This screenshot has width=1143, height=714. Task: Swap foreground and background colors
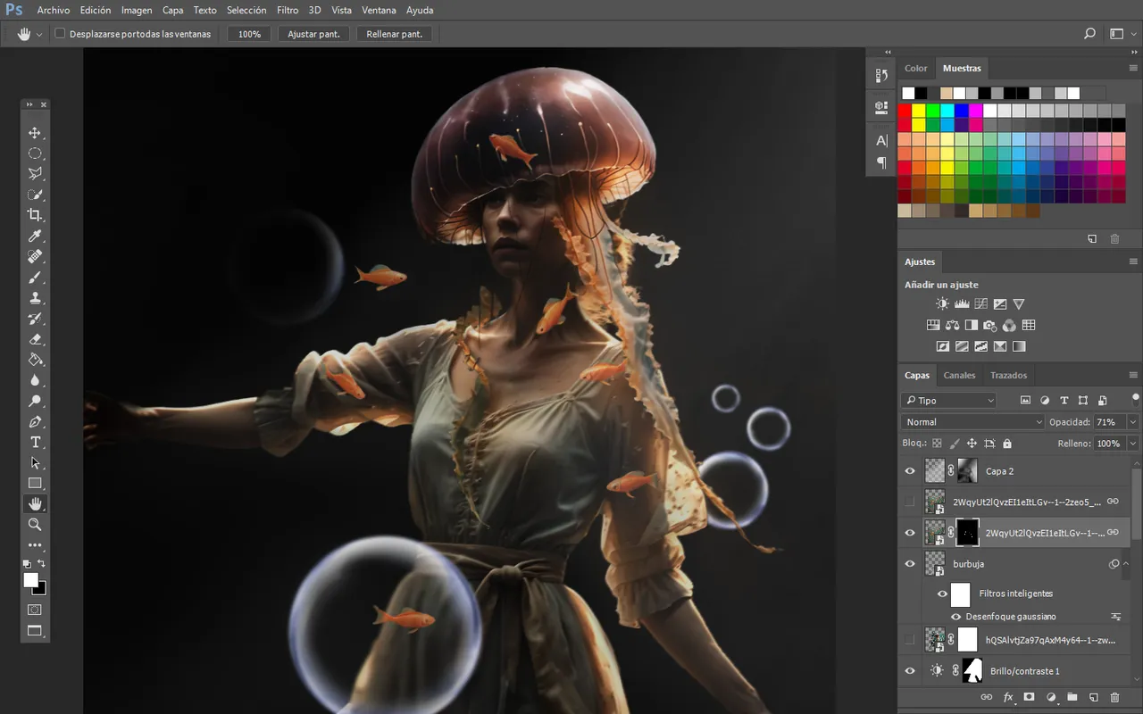(x=42, y=564)
